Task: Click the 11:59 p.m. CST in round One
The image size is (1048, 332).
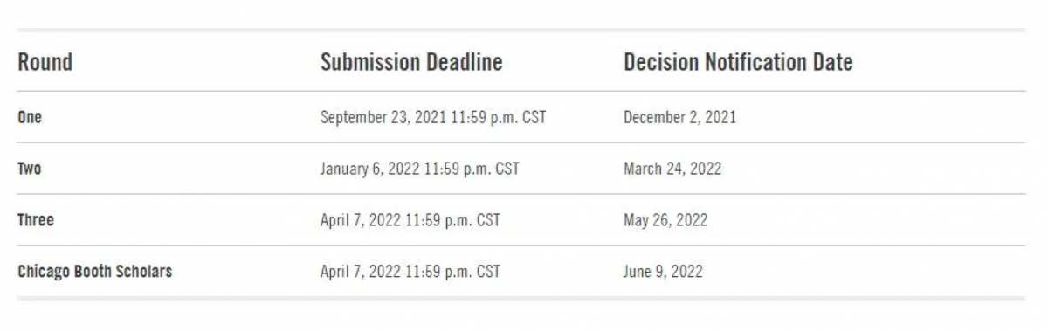Action: 498,117
